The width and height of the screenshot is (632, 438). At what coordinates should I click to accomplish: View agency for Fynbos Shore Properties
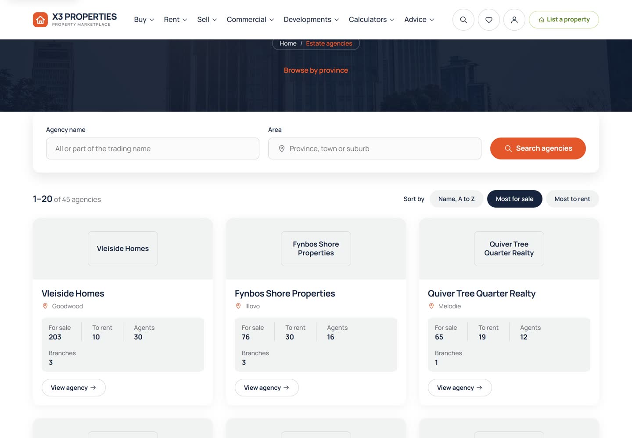point(267,388)
